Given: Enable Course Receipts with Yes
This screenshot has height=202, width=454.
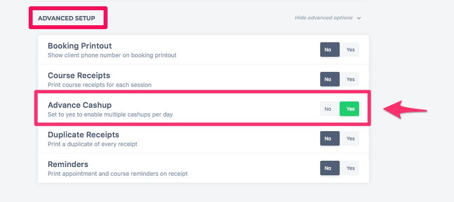Looking at the screenshot, I should pyautogui.click(x=350, y=79).
